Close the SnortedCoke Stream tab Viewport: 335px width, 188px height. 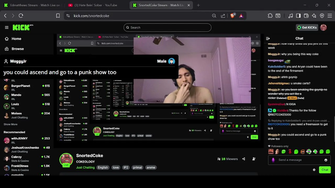coord(189,5)
